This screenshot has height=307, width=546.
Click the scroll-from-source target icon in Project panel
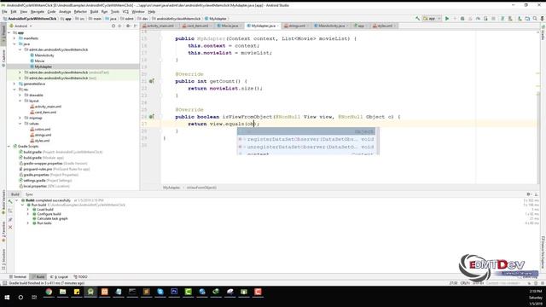113,26
